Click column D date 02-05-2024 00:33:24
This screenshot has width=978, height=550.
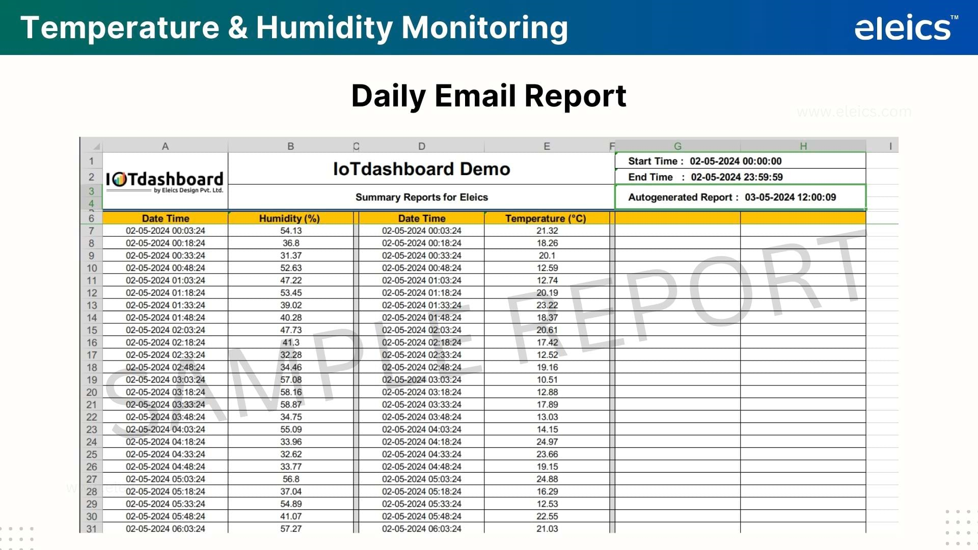pyautogui.click(x=422, y=256)
